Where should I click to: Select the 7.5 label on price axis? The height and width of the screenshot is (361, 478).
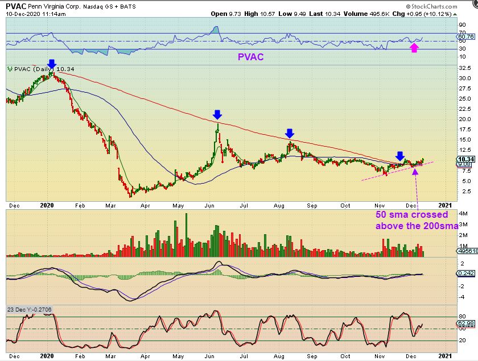(x=466, y=171)
